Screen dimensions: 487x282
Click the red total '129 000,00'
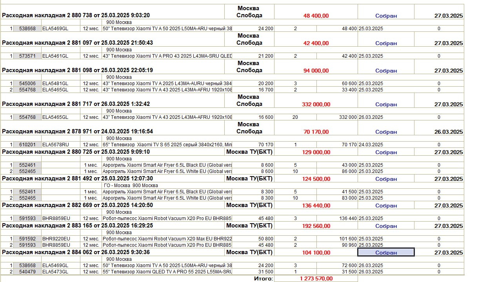click(316, 152)
